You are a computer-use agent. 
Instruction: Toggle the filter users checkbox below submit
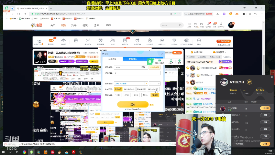click(125, 109)
